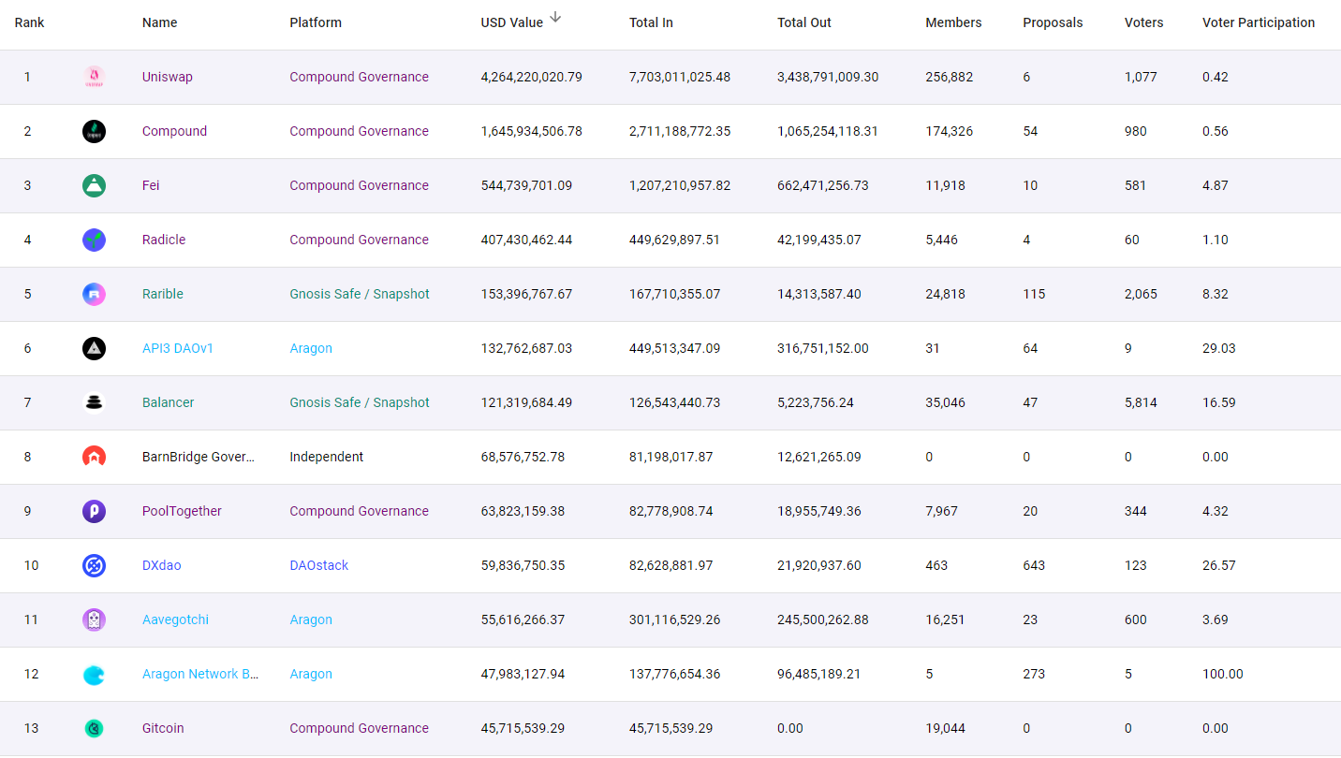The height and width of the screenshot is (758, 1341).
Task: Sort by the Platform column header
Action: pos(316,22)
